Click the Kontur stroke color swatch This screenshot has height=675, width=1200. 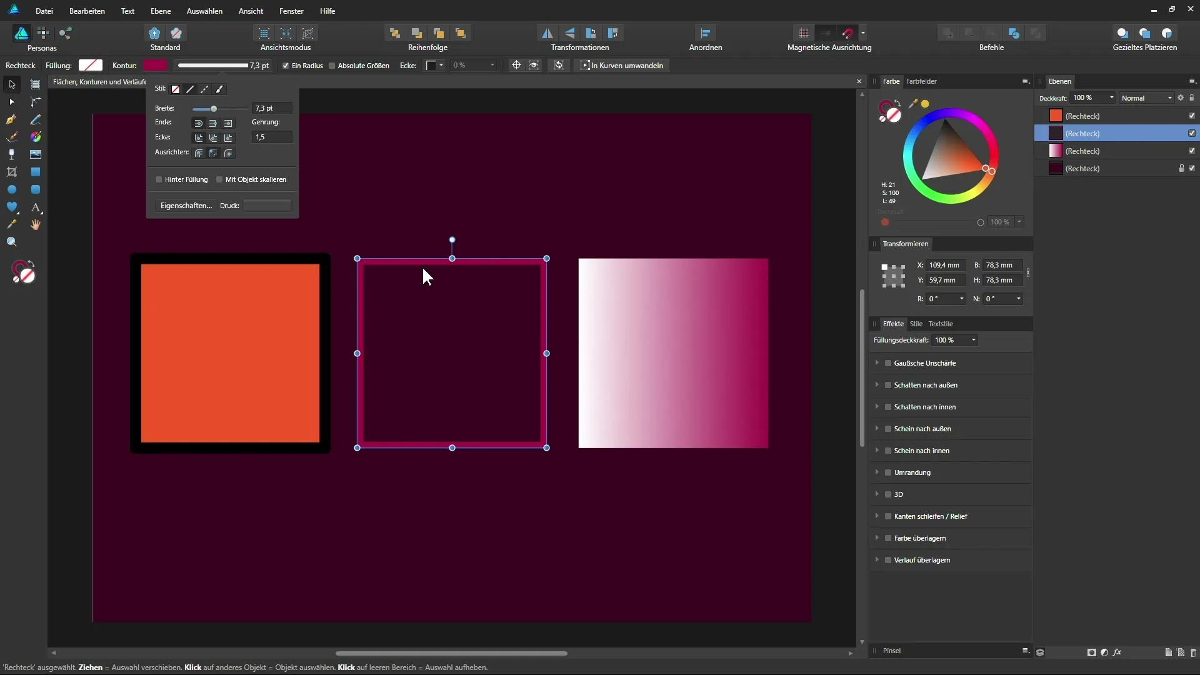pyautogui.click(x=155, y=65)
